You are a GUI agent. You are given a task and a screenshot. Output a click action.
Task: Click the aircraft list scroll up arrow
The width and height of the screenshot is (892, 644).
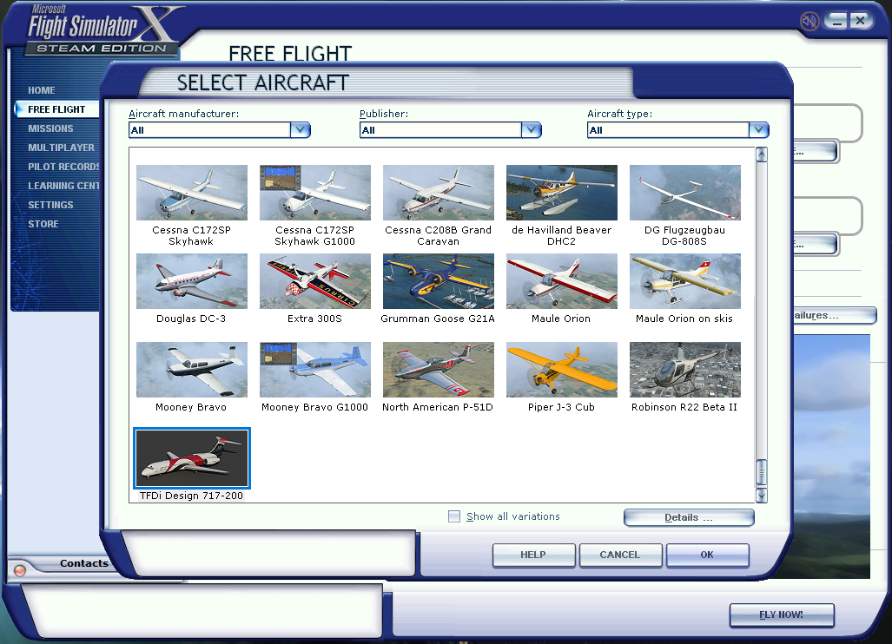point(761,154)
